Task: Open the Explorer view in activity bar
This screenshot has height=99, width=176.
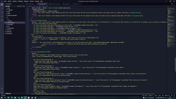Action: point(2,4)
